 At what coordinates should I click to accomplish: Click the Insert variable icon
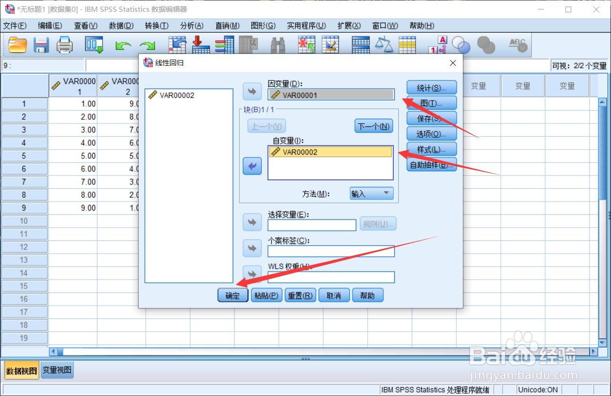pos(330,45)
